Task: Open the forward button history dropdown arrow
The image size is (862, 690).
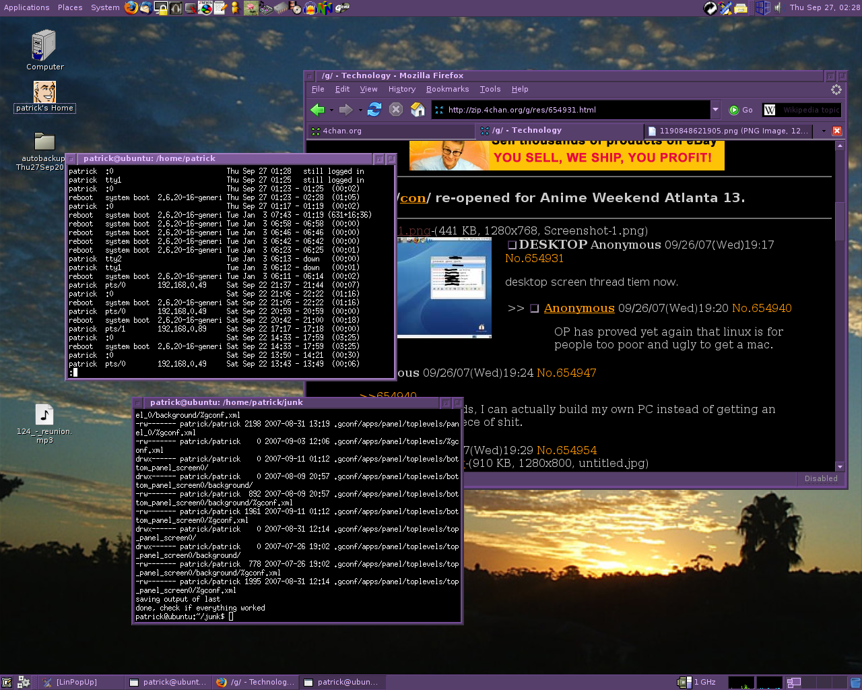Action: [x=360, y=110]
